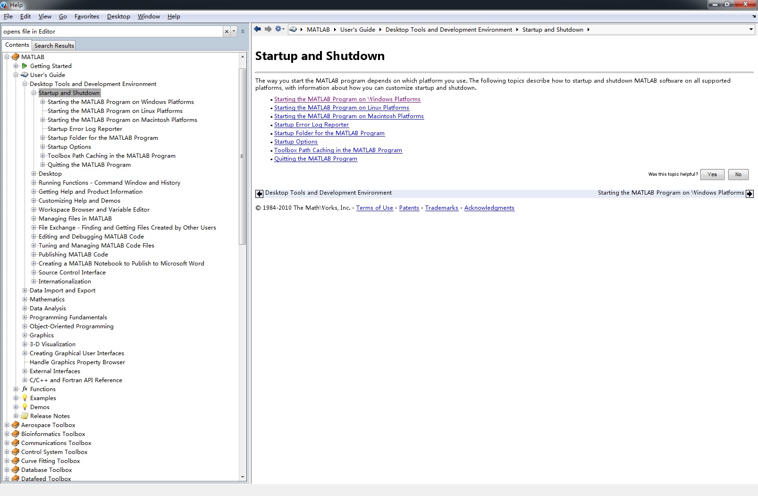Click the Functions fx icon
Image resolution: width=758 pixels, height=496 pixels.
coord(25,389)
